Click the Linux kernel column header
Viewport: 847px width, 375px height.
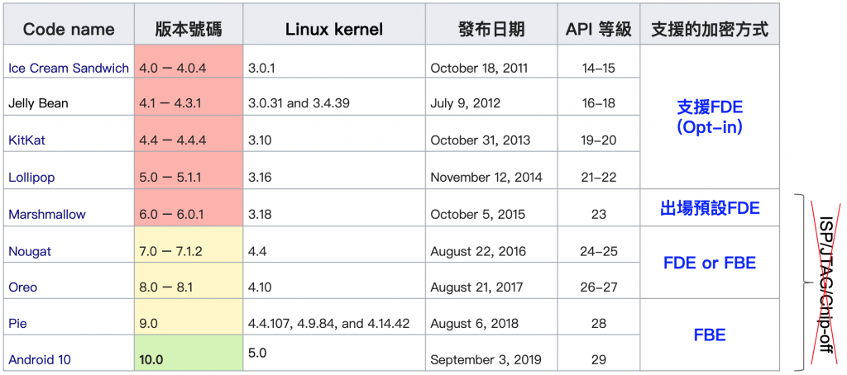tap(334, 24)
